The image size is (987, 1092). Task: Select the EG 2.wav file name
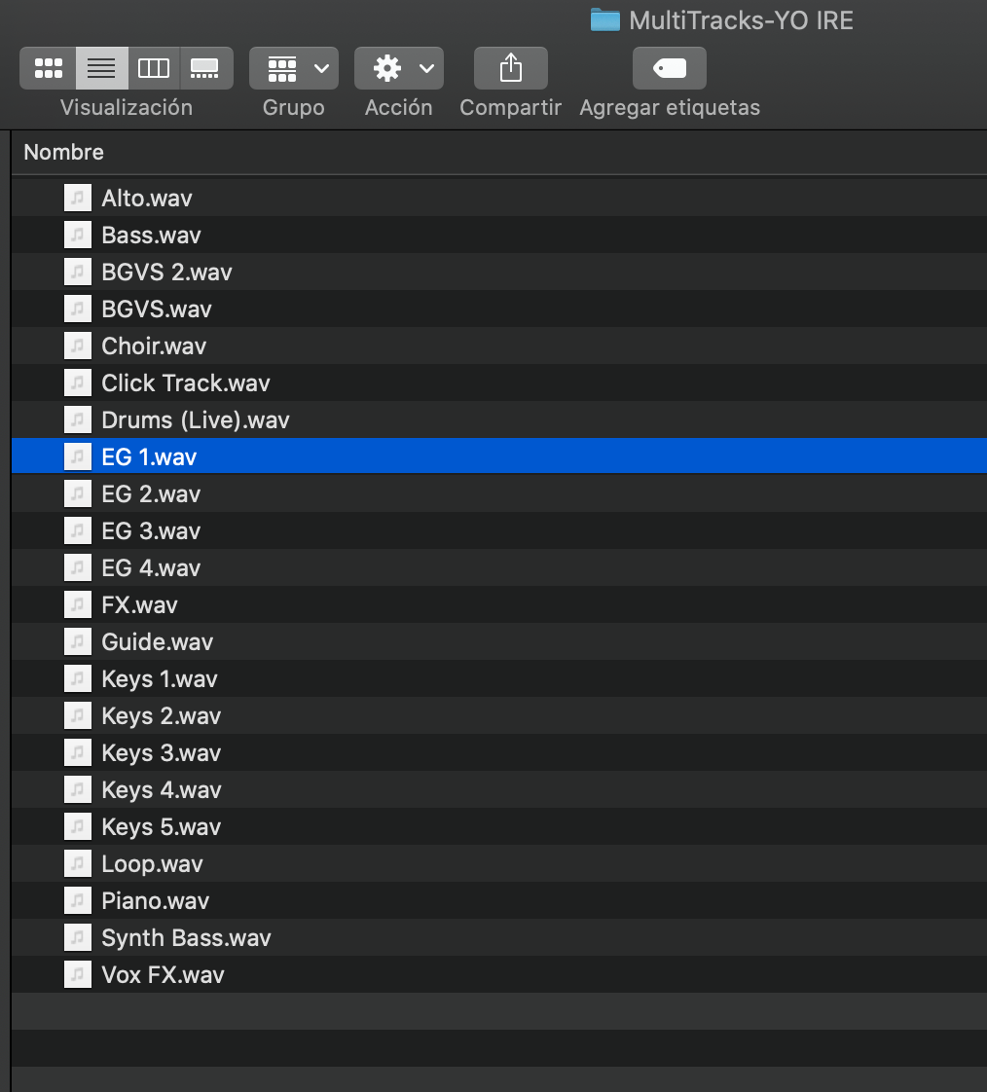(151, 493)
